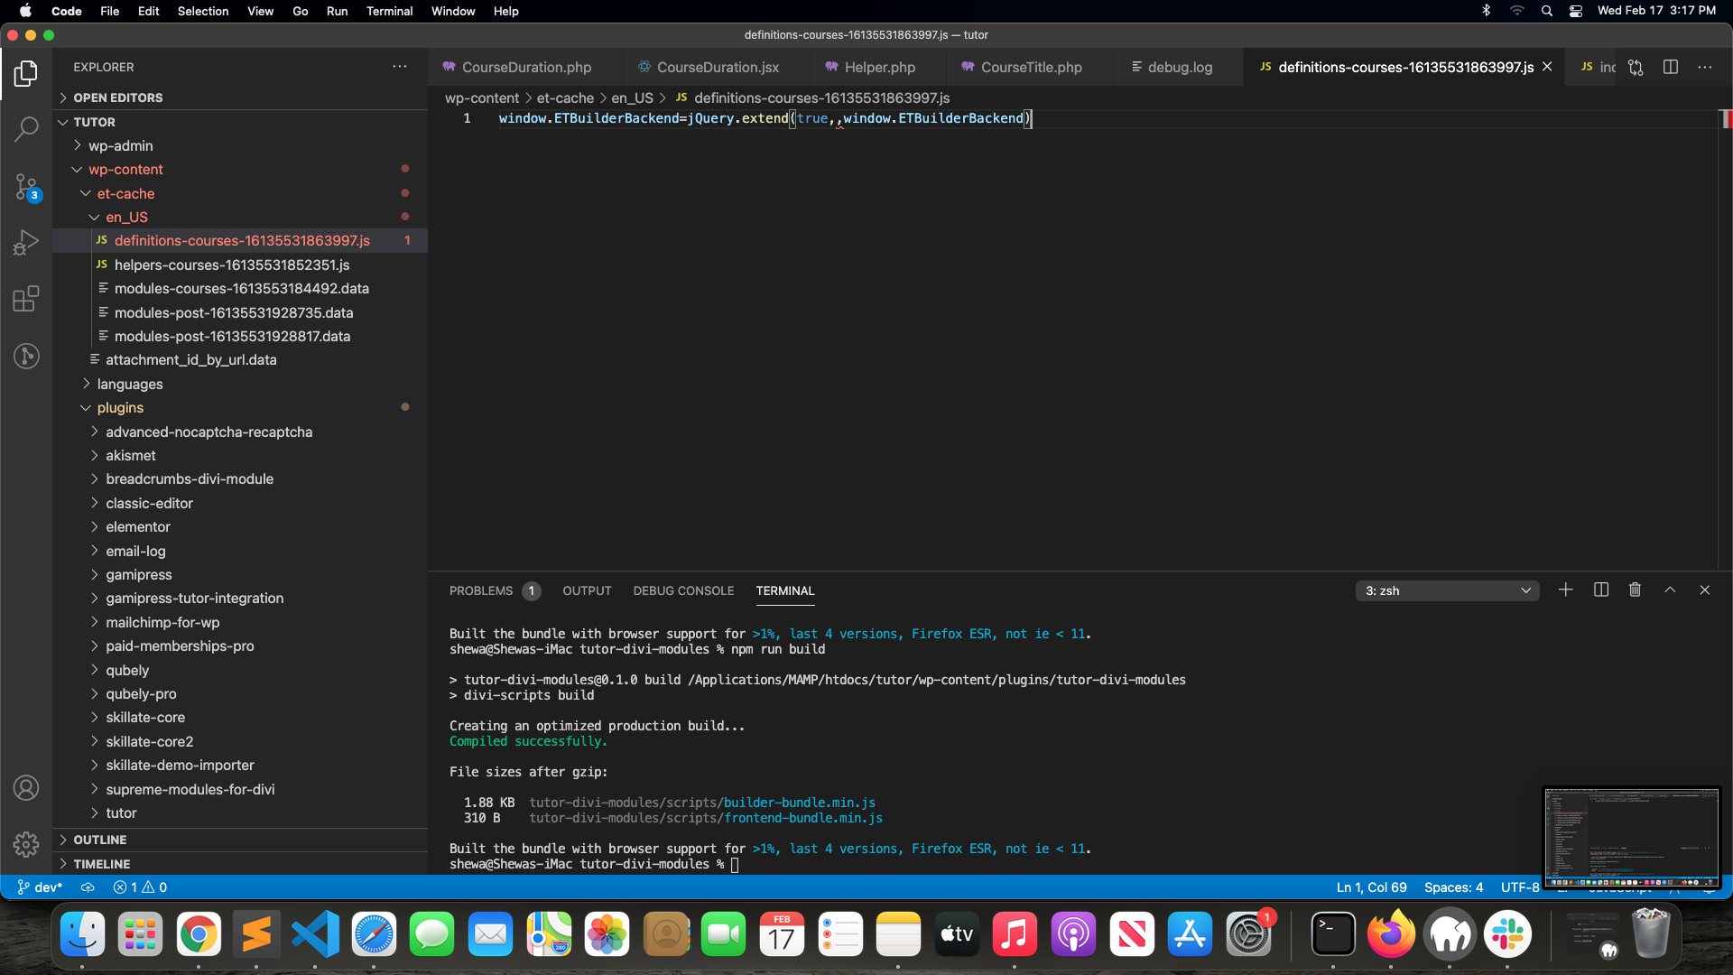Image resolution: width=1733 pixels, height=975 pixels.
Task: Expand the OUTLINE section
Action: (99, 839)
